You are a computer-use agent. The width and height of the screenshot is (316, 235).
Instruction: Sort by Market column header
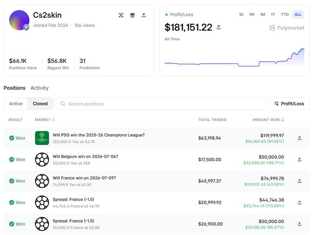pos(45,120)
